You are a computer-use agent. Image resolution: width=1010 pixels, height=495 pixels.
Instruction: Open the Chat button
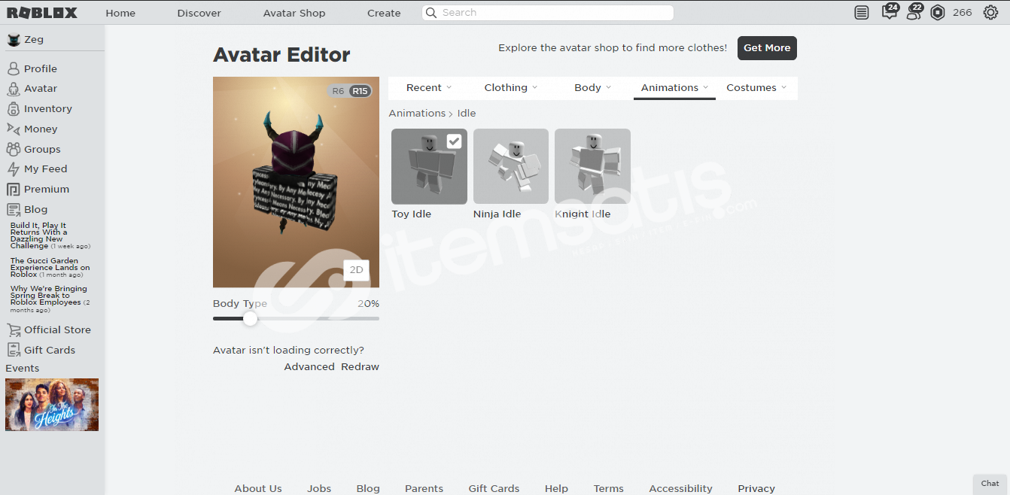[990, 484]
